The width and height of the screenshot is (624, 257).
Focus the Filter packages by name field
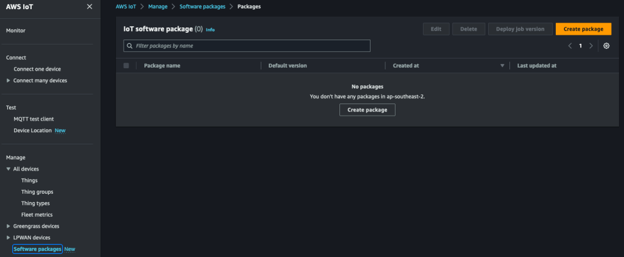click(x=247, y=46)
